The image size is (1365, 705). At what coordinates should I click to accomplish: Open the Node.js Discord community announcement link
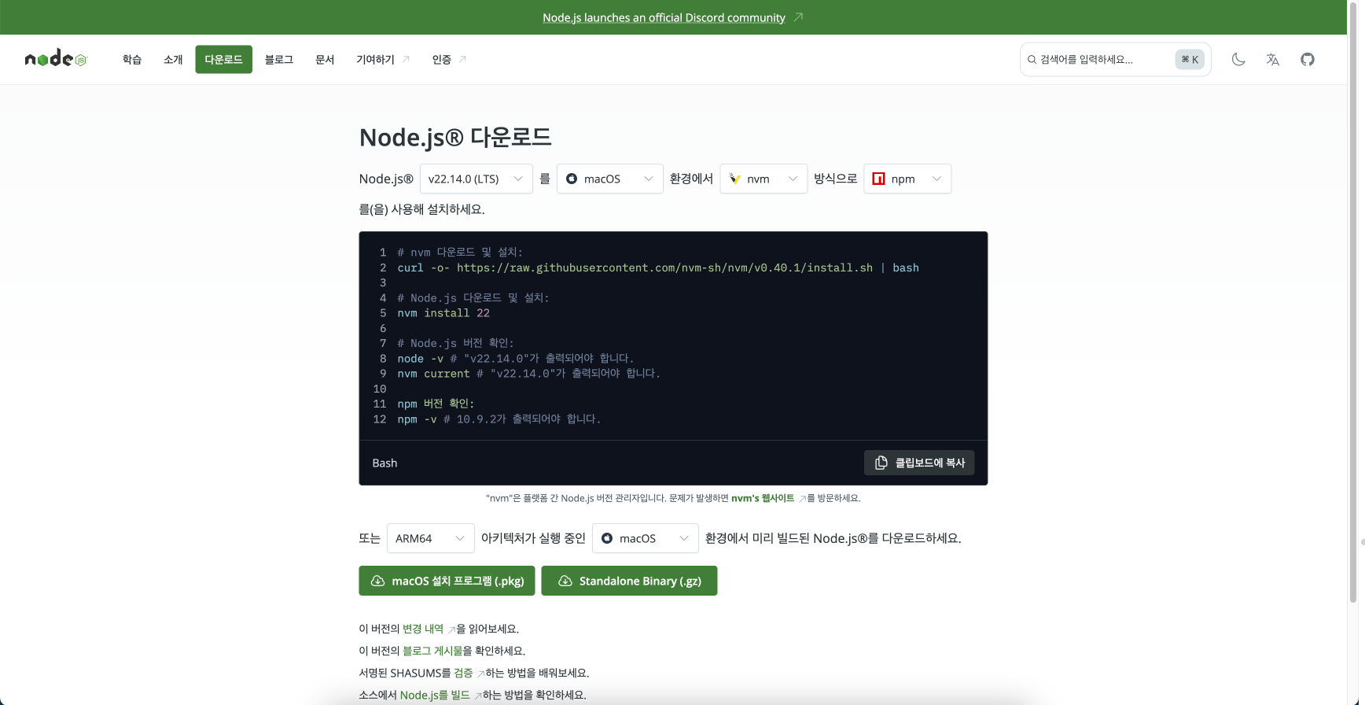tap(664, 17)
